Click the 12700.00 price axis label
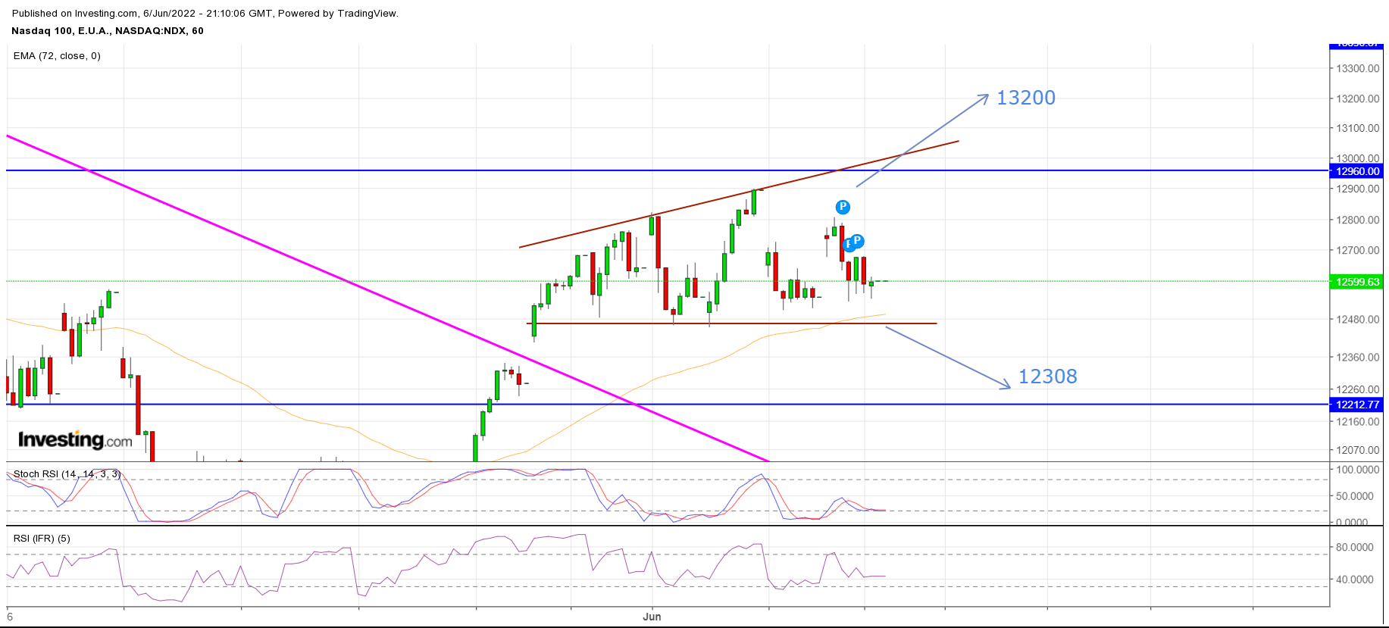 [1357, 251]
